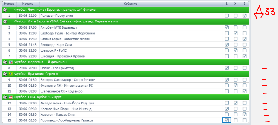
Task: Check outcome 2 for Актобе - МТК Будапешт
Action: (245, 27)
